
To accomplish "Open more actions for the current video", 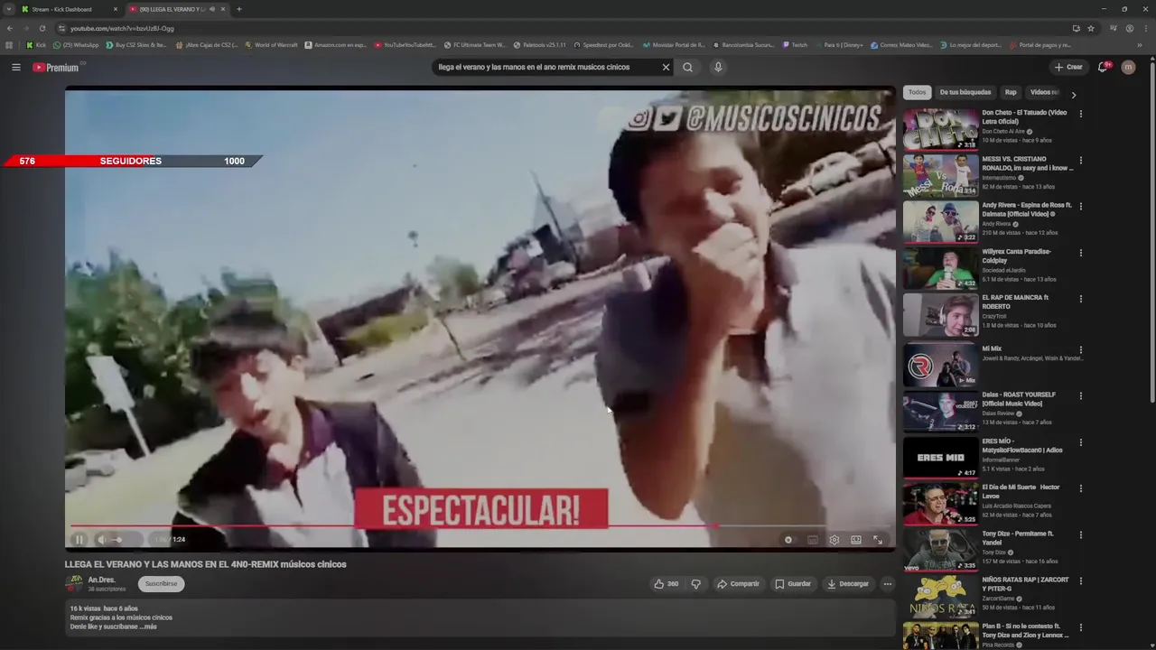I will (x=887, y=584).
